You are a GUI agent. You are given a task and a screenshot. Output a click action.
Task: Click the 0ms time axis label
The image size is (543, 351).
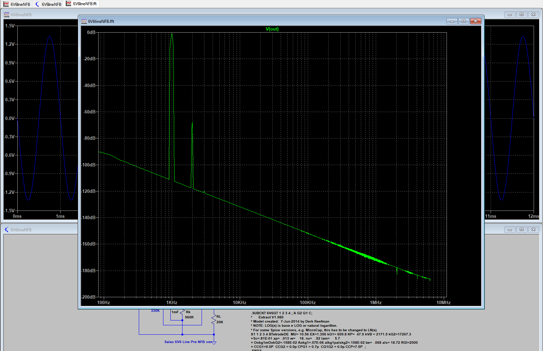(17, 216)
